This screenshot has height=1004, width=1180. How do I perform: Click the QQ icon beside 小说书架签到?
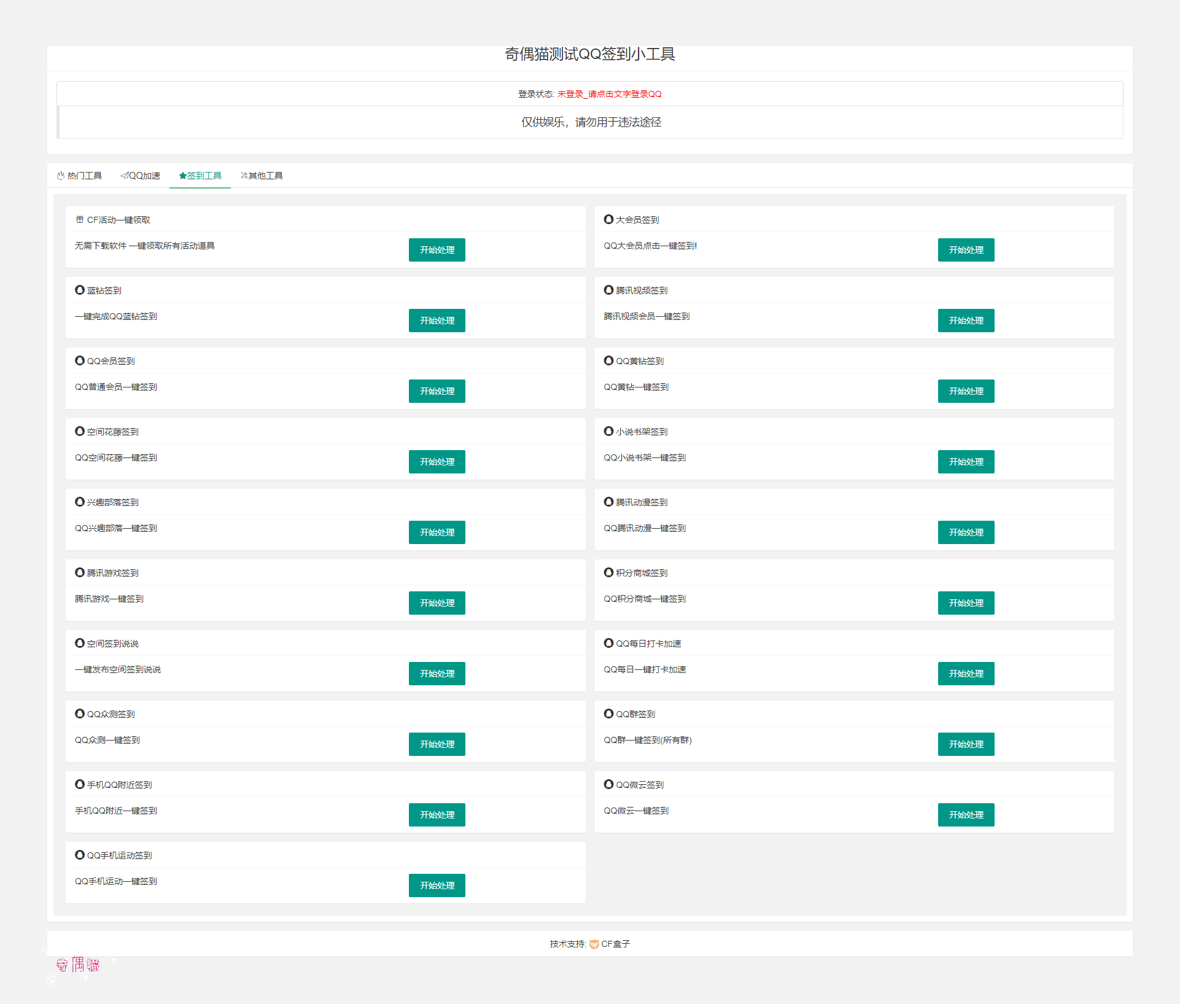coord(608,431)
